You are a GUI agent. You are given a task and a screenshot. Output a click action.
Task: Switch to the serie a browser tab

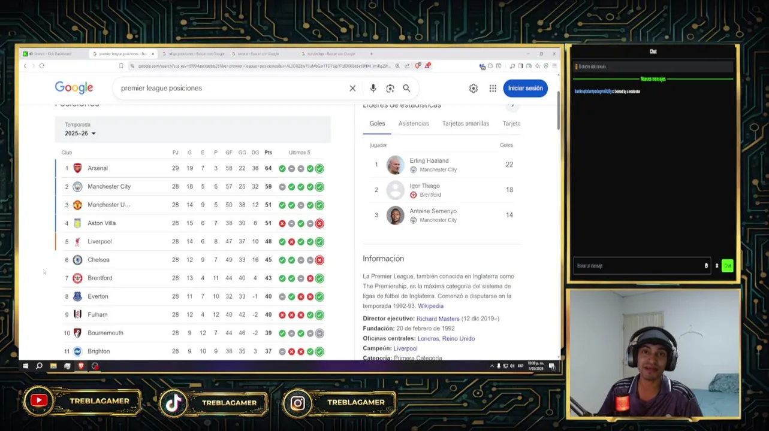pyautogui.click(x=261, y=54)
